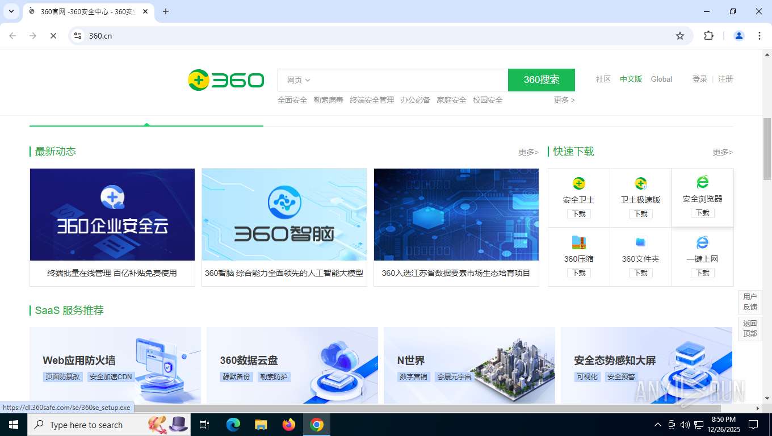Viewport: 772px width, 436px height.
Task: Open Task View on the taskbar
Action: [x=204, y=425]
